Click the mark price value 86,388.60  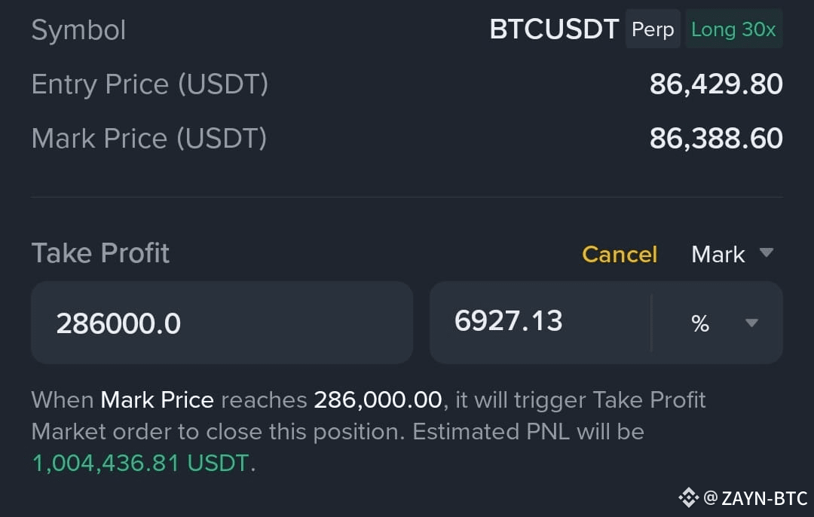point(716,139)
